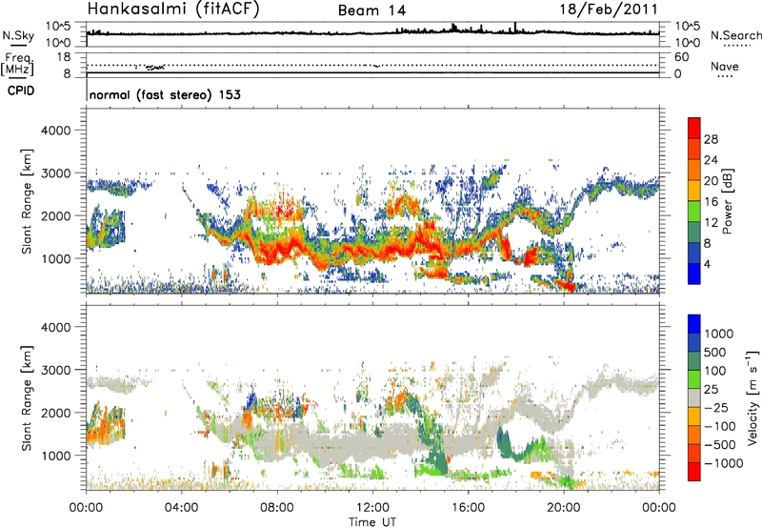Image resolution: width=762 pixels, height=528 pixels.
Task: Click the "16" tick on Power colorbar
Action: (x=711, y=202)
